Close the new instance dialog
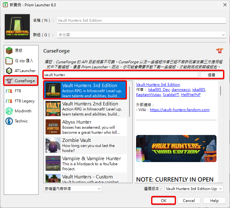Image resolution: width=230 pixels, height=208 pixels. pyautogui.click(x=225, y=5)
